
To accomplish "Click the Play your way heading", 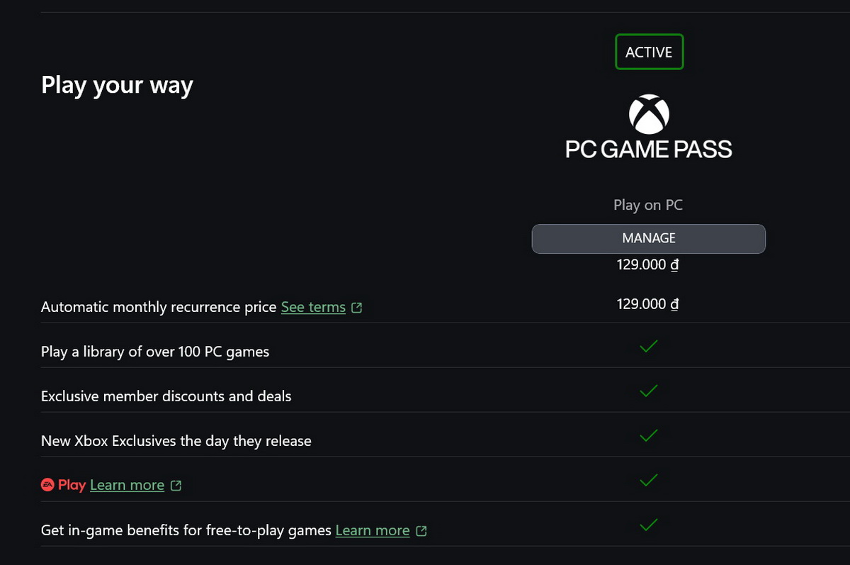I will (117, 85).
